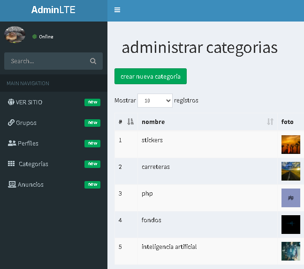Screen dimensions: 304x269
Task: Open the Mostrar registros dropdown
Action: click(x=155, y=101)
